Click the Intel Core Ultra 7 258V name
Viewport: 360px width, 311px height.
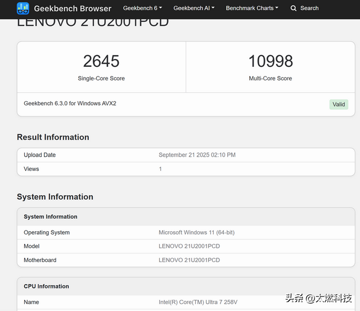[197, 303]
